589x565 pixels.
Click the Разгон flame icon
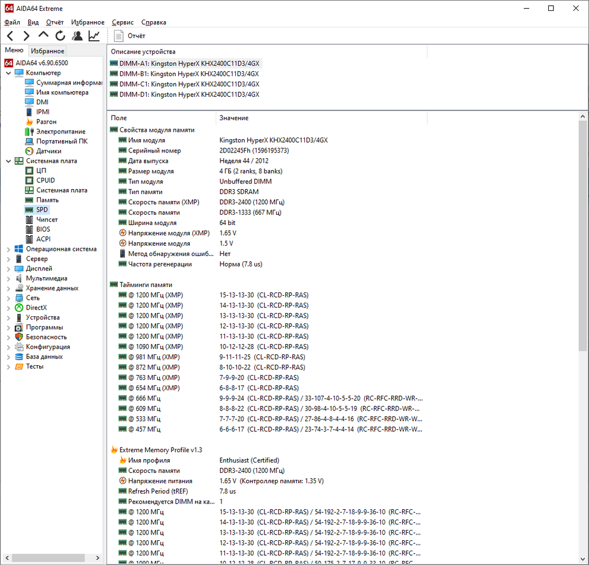coord(29,122)
